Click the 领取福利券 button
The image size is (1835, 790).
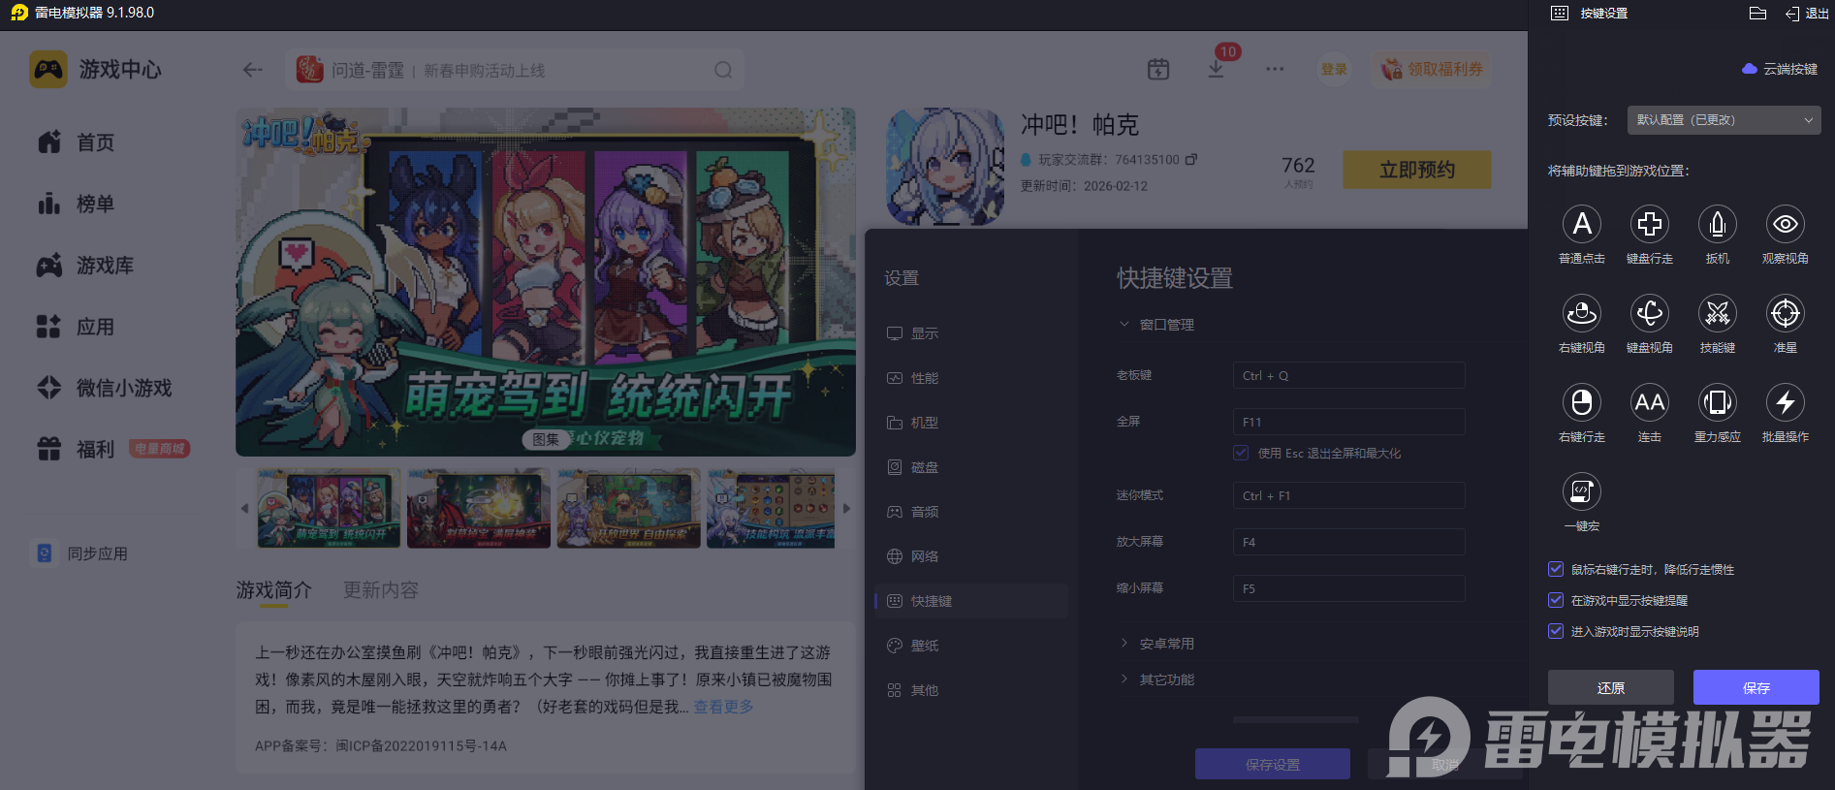click(x=1432, y=69)
